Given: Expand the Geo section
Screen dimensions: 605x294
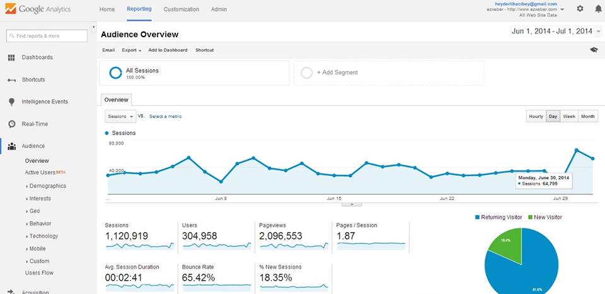Looking at the screenshot, I should coord(32,211).
